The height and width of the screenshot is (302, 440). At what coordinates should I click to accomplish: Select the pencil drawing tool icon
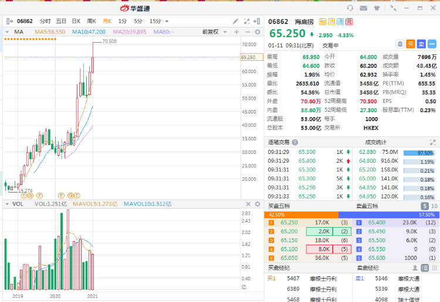click(x=235, y=21)
